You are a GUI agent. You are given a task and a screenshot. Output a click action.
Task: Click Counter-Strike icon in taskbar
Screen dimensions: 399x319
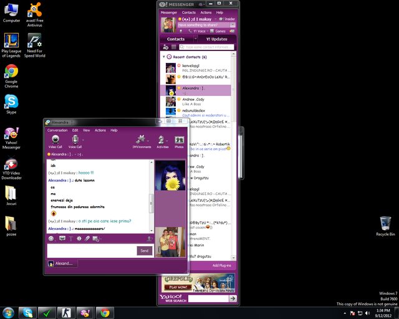pos(66,313)
